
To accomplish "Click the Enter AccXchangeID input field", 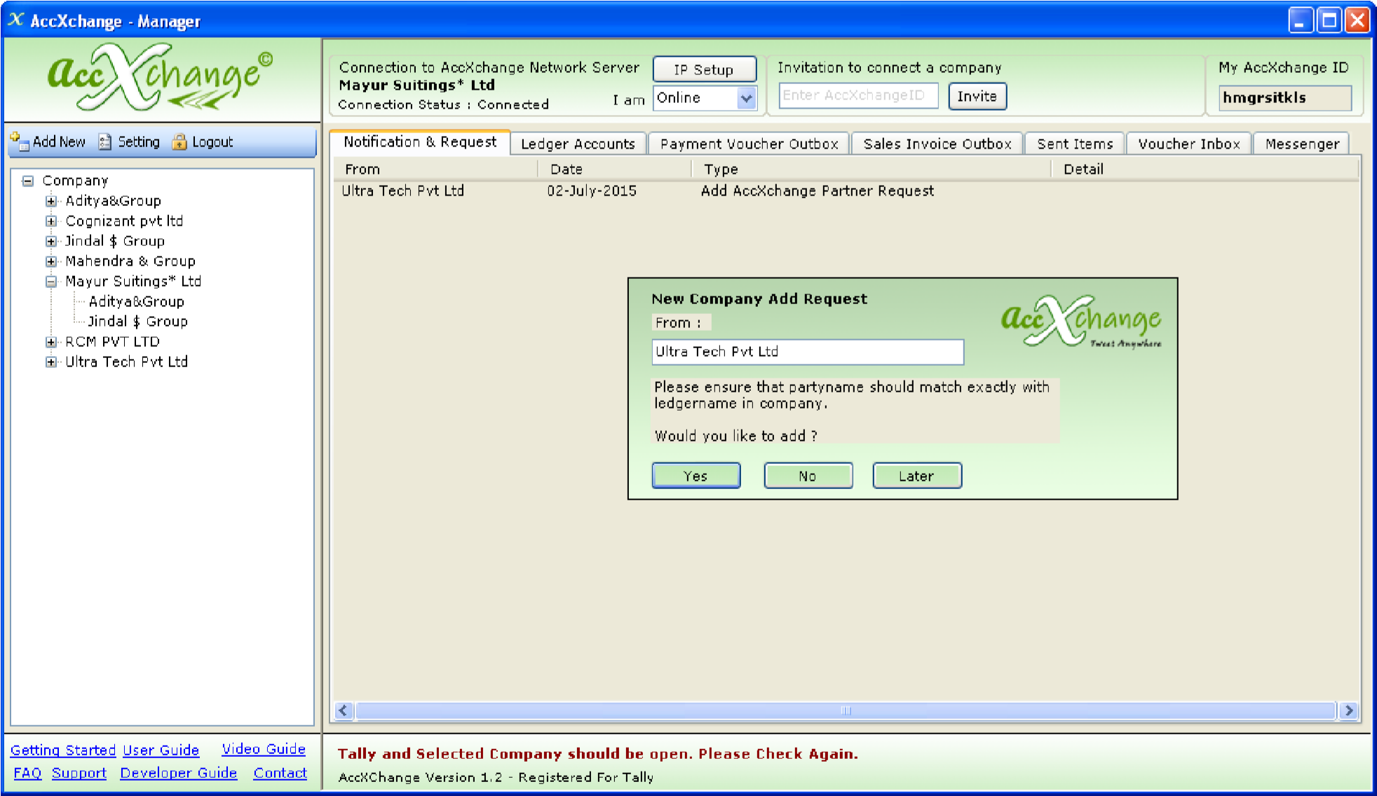I will (x=858, y=96).
